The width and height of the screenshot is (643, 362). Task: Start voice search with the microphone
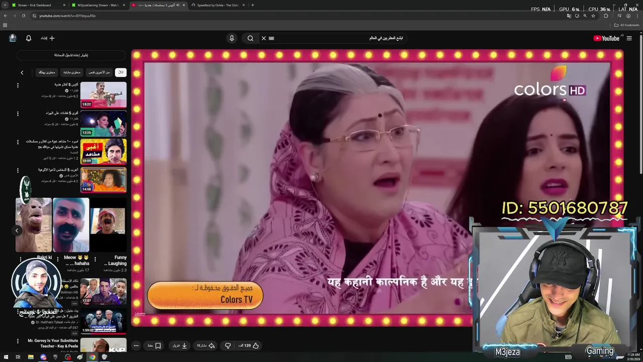tap(232, 38)
